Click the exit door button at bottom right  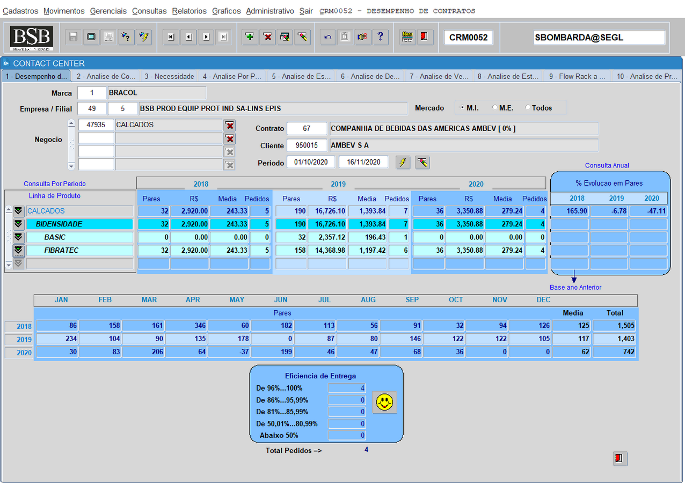pyautogui.click(x=620, y=458)
